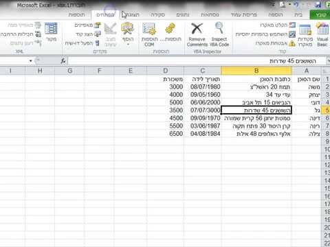Open the Name Box dropdown arrow
This screenshot has height=247, width=330.
[x=30, y=61]
